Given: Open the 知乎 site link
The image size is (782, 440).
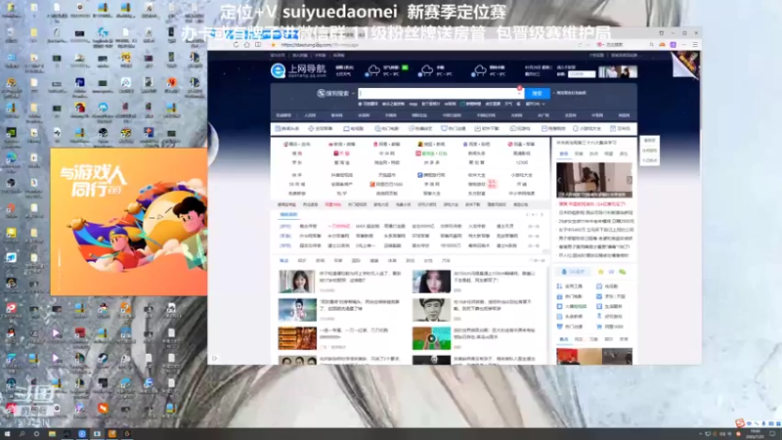Looking at the screenshot, I should point(341,193).
